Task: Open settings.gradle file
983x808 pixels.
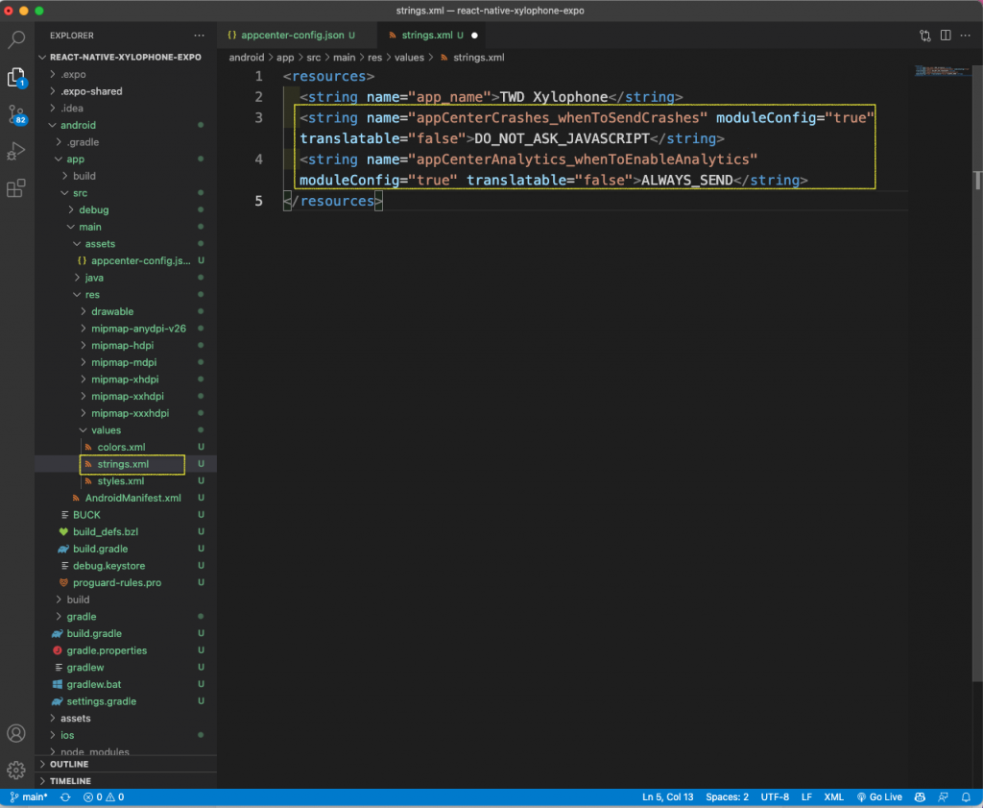Action: click(126, 700)
